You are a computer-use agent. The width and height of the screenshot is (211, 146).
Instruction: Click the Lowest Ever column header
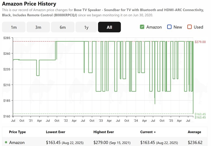click(55, 132)
